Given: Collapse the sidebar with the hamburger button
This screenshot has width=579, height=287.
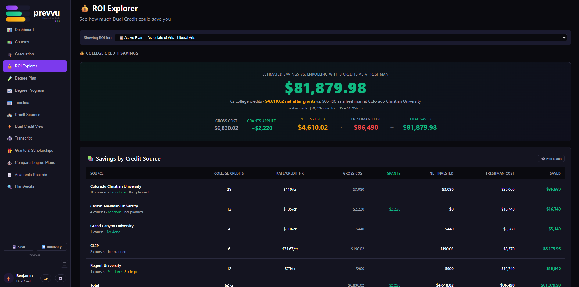Looking at the screenshot, I should (64, 264).
